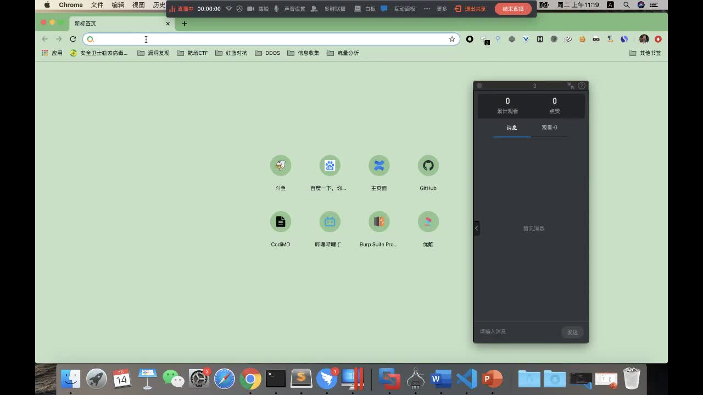Click the 结束直播 button
Viewport: 703px width, 395px height.
[x=513, y=9]
